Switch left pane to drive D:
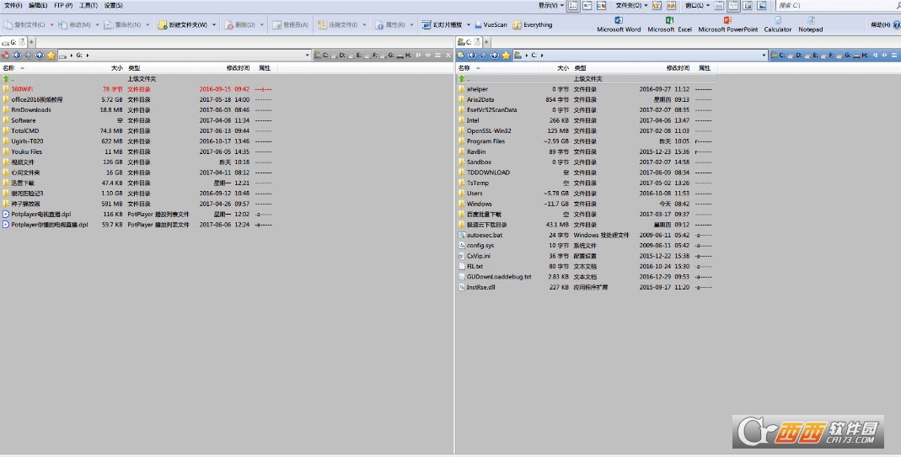The width and height of the screenshot is (901, 457). click(338, 55)
